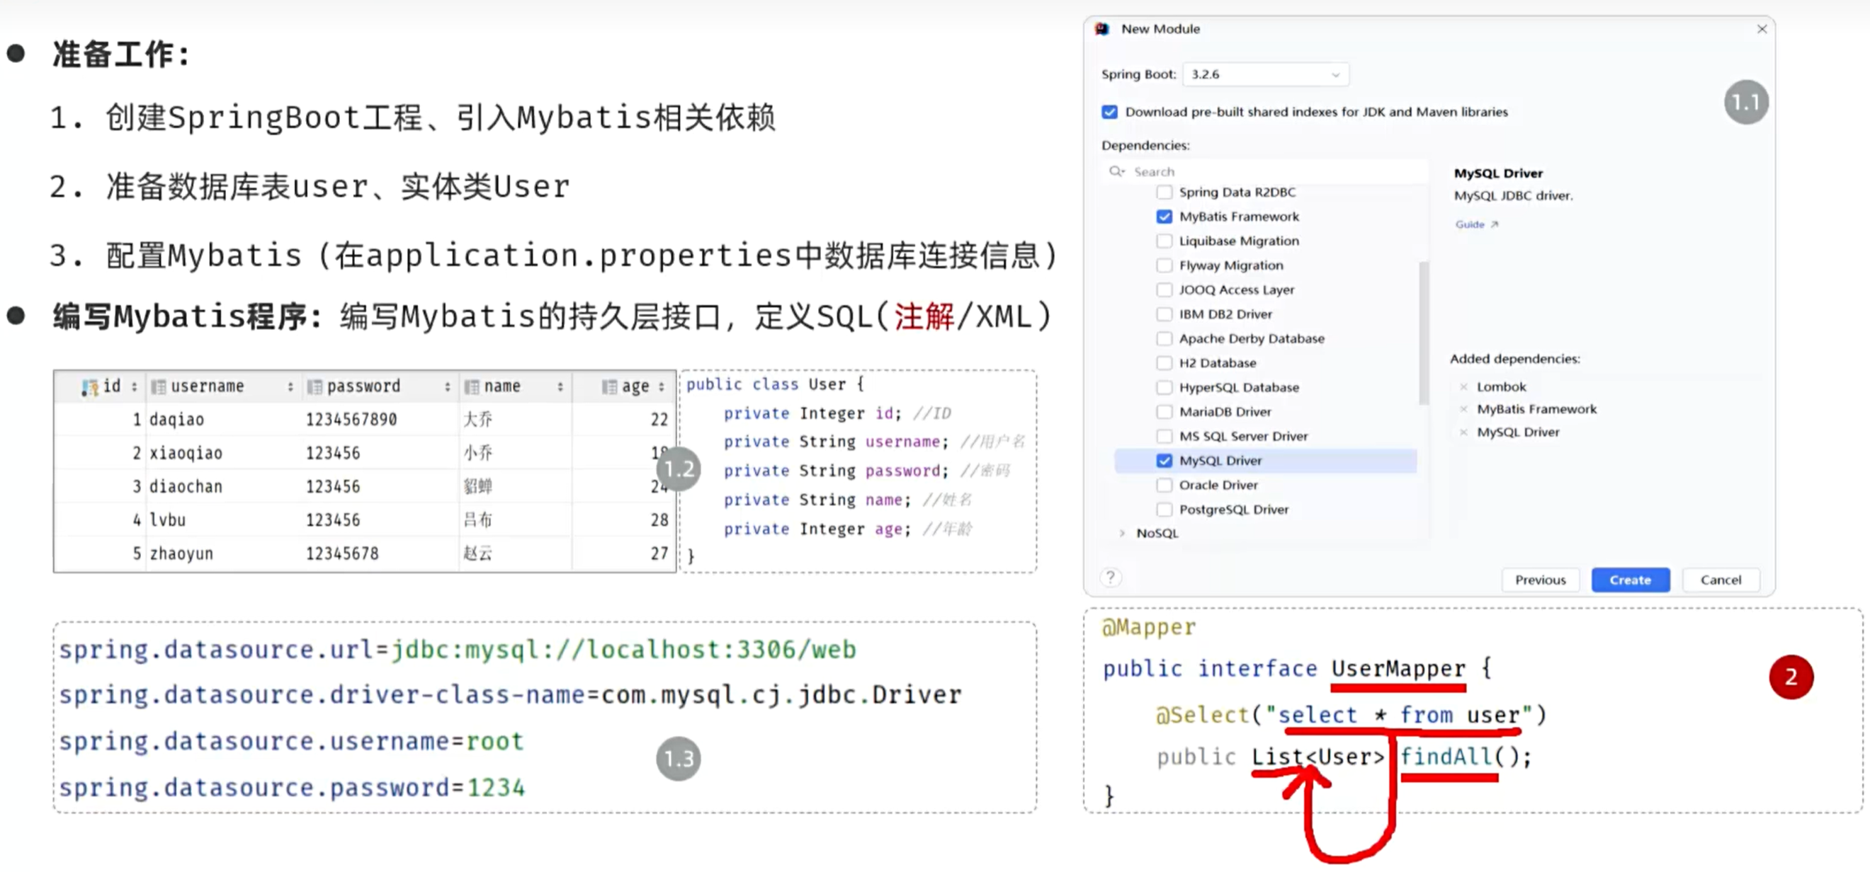Remove MySQL Driver from added dependencies
Viewport: 1870px width, 872px height.
(1463, 432)
